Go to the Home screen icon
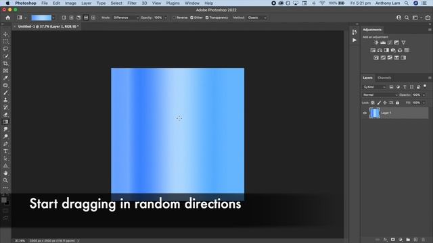Screen dimensions: 433x243 [x=7, y=18]
